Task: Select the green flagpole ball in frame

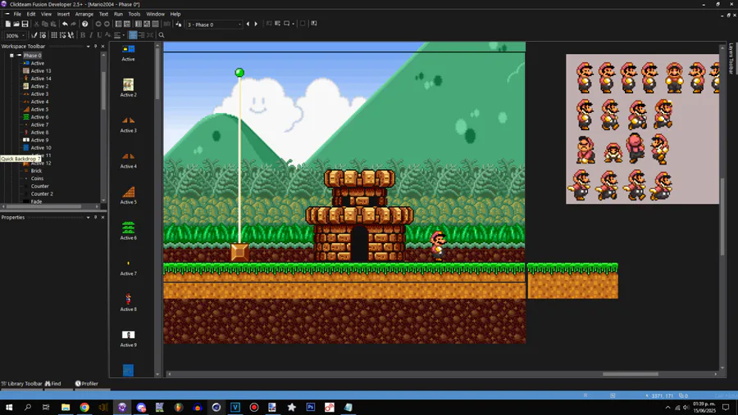Action: pos(239,72)
